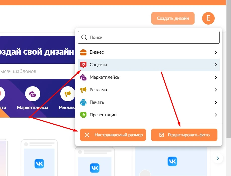Focus the Поиск search field

[x=149, y=37]
